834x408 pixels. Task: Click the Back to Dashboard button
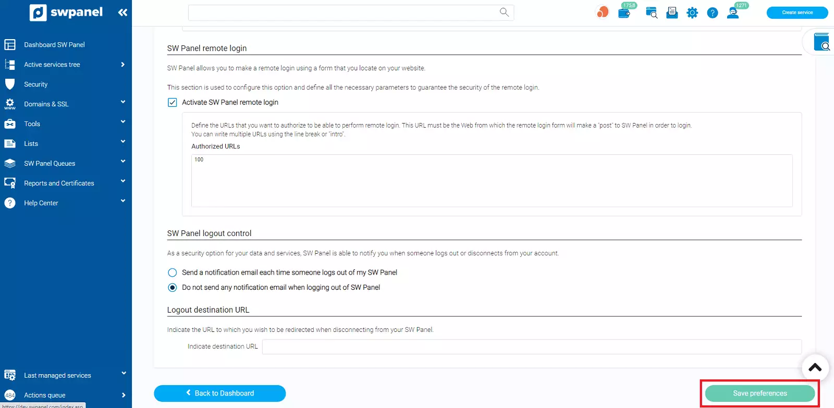[219, 393]
